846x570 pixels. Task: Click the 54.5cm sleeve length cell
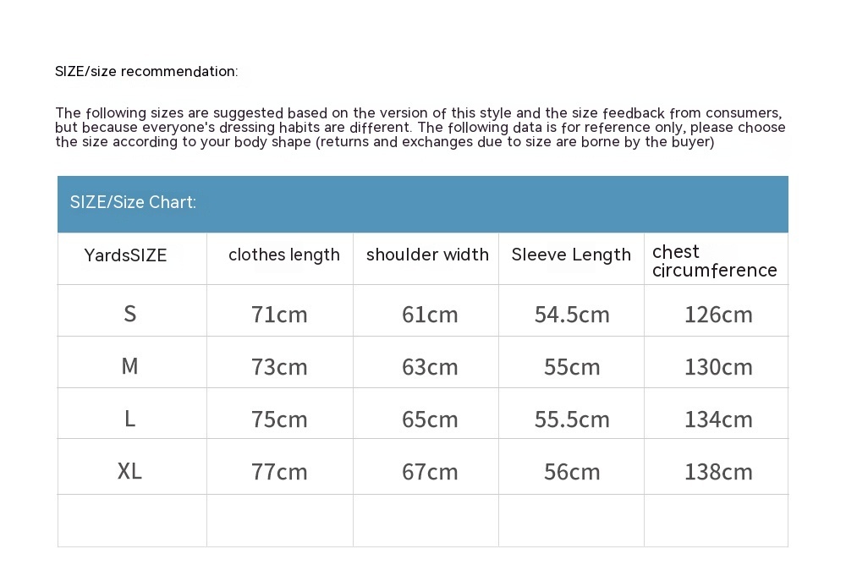pyautogui.click(x=572, y=315)
